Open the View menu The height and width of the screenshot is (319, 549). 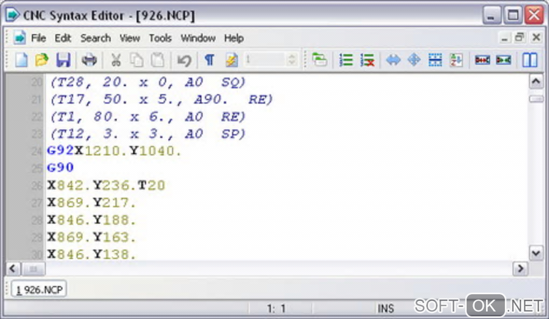[130, 38]
